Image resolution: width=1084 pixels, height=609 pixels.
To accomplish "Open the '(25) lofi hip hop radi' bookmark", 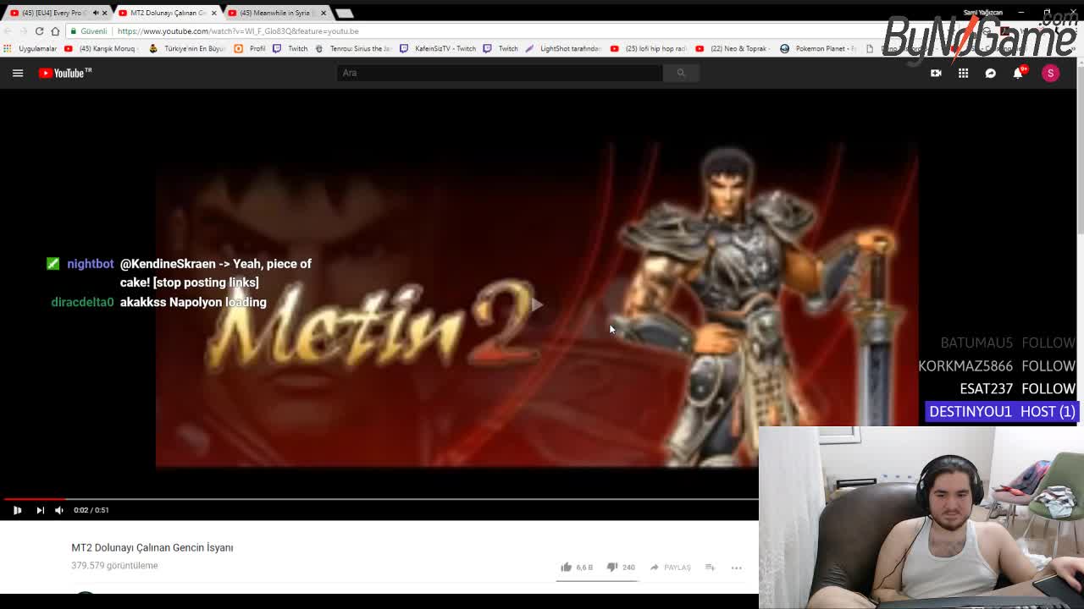I will tap(649, 48).
